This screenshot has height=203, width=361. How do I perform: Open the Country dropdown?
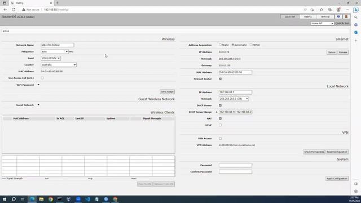pos(59,65)
